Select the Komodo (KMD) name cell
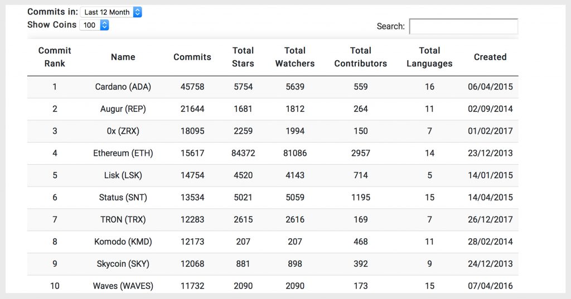Viewport: 571px width, 299px height. 123,242
